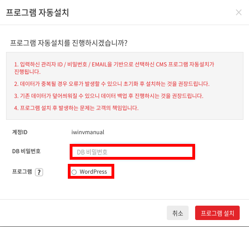Click the 진행하시겠습니까? confirmation heading
The height and width of the screenshot is (227, 249).
tap(69, 43)
